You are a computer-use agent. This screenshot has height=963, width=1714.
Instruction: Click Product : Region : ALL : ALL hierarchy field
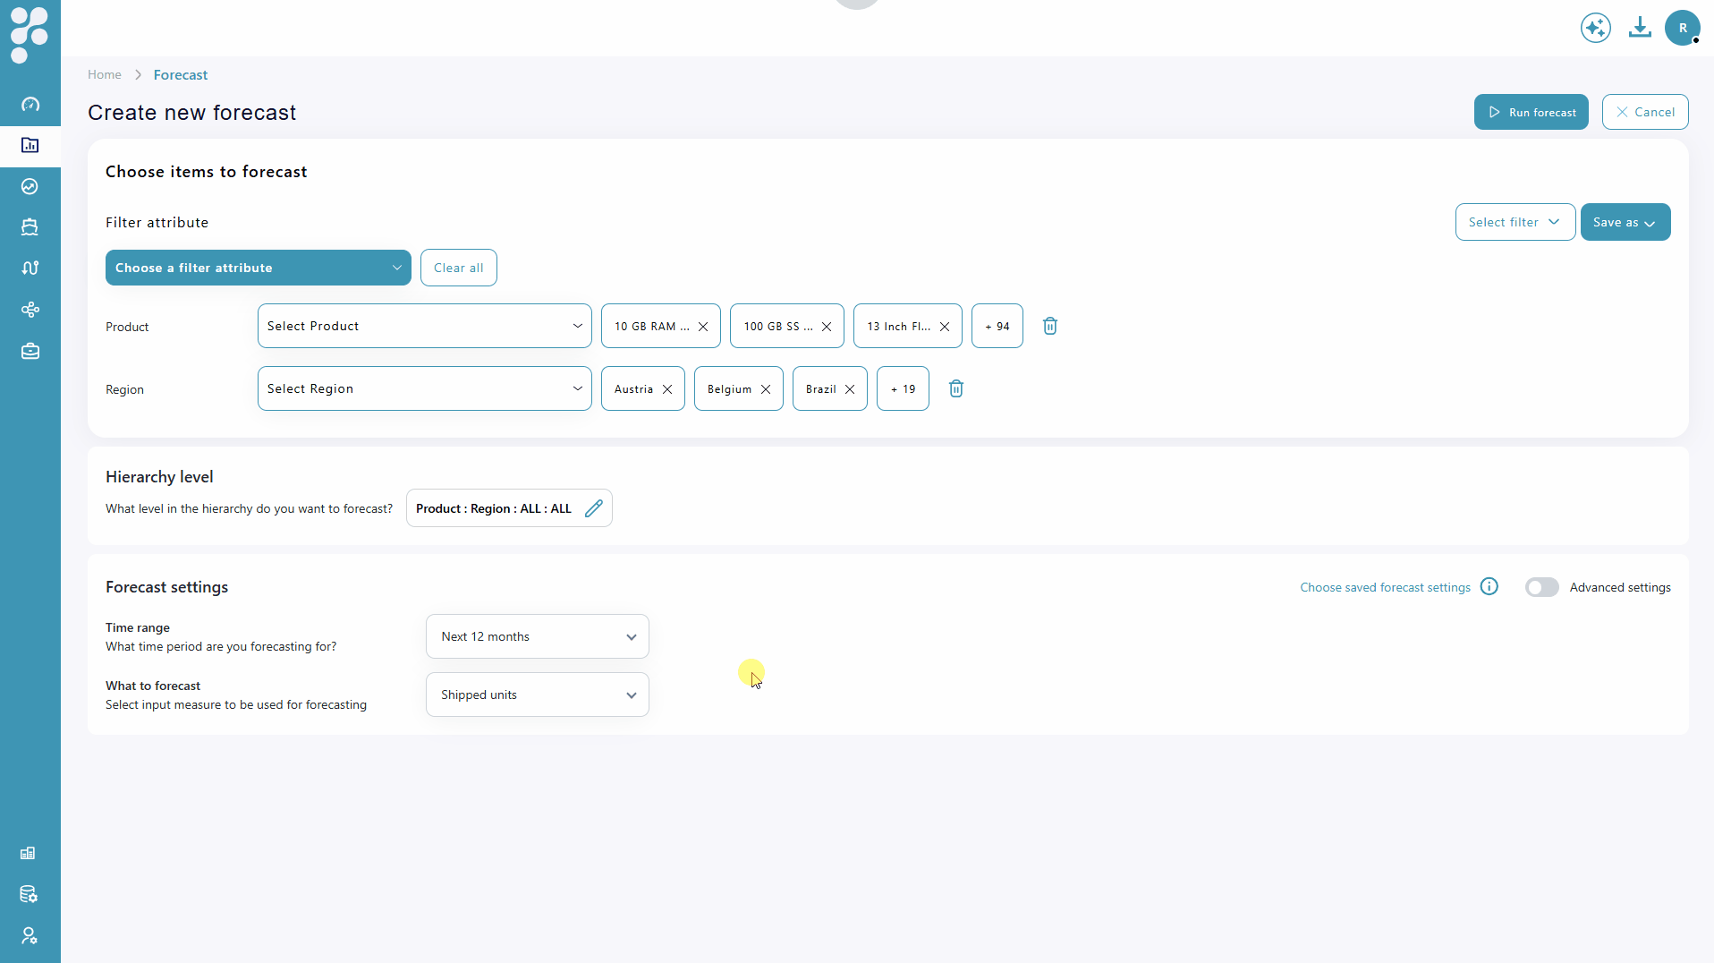[509, 508]
